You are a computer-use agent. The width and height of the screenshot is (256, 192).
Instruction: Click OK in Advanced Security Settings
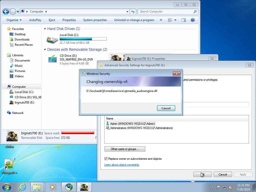coord(202,174)
